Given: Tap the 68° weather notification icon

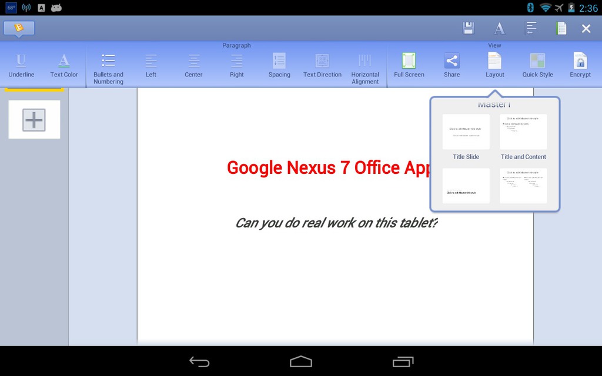Looking at the screenshot, I should (x=11, y=7).
